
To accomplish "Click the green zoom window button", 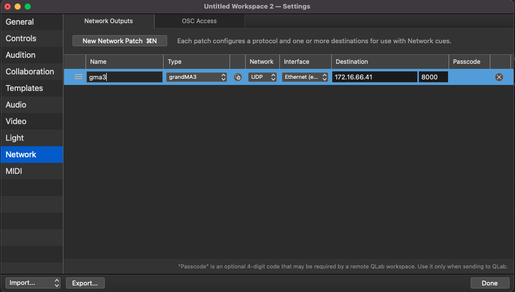I will [x=28, y=7].
